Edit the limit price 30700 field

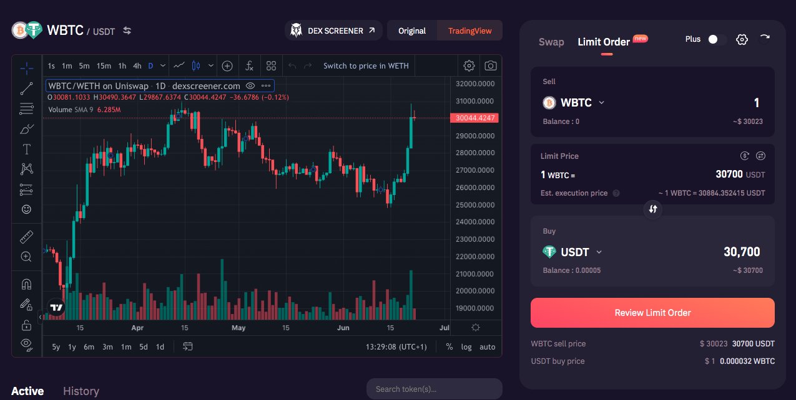[729, 175]
